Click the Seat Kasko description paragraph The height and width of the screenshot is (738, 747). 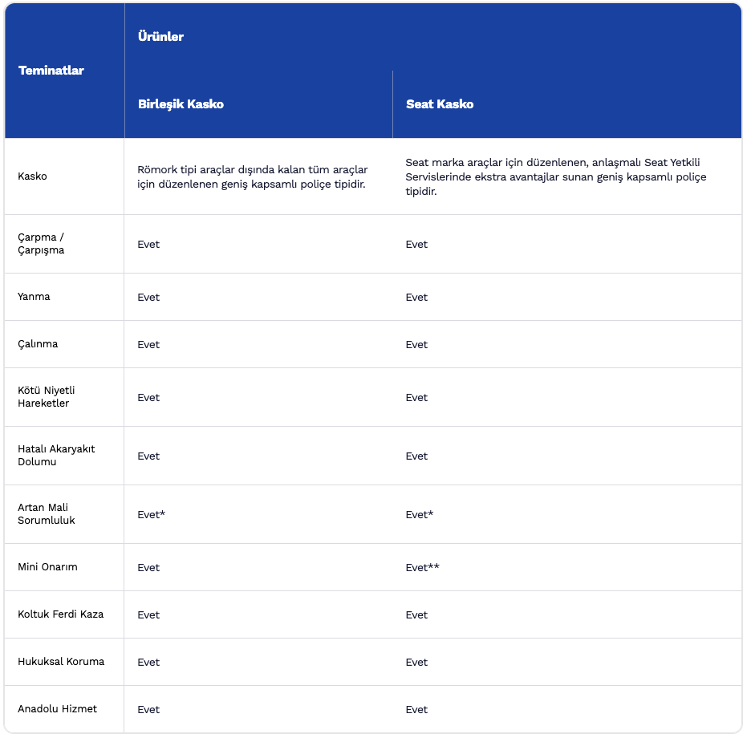point(556,176)
